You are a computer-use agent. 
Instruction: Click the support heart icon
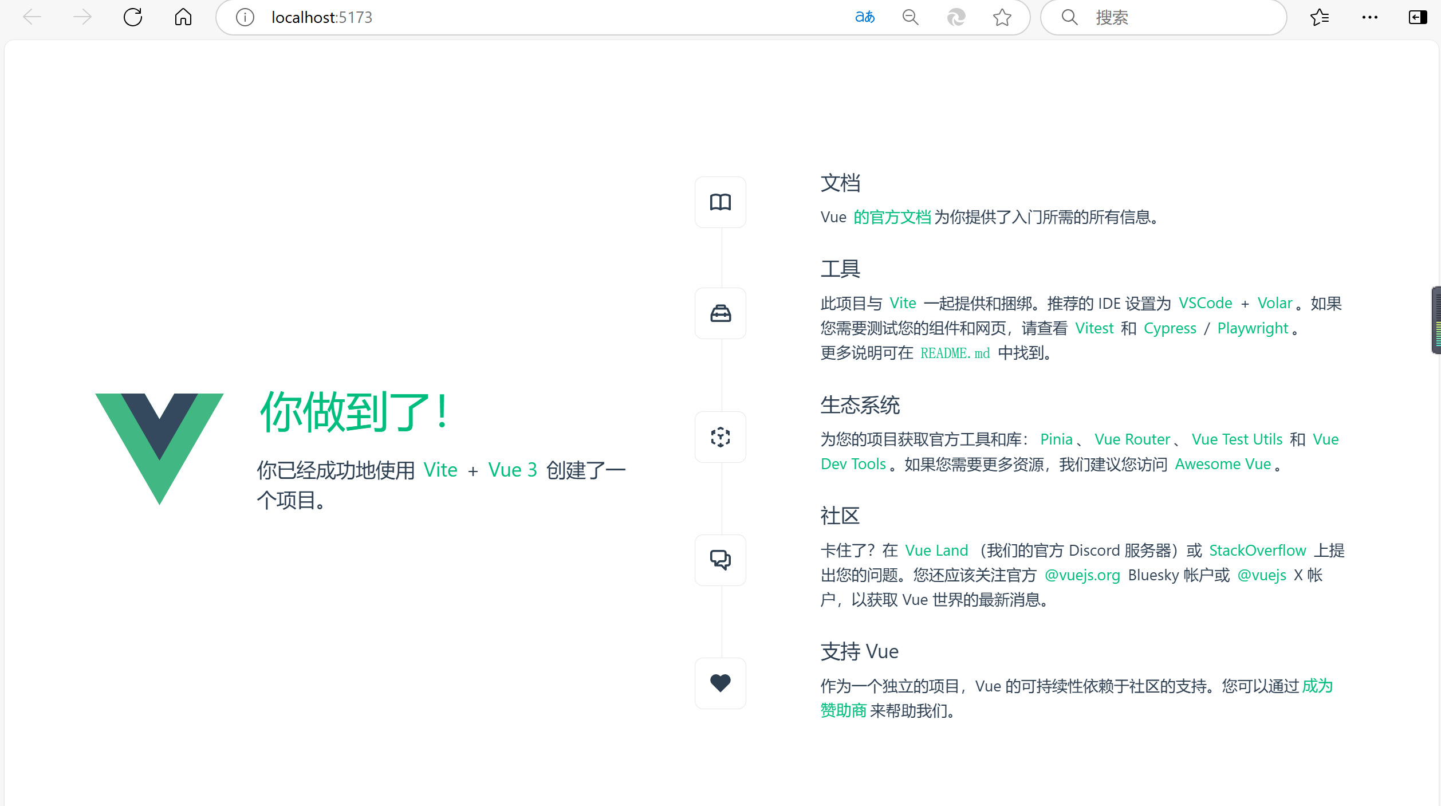[720, 683]
